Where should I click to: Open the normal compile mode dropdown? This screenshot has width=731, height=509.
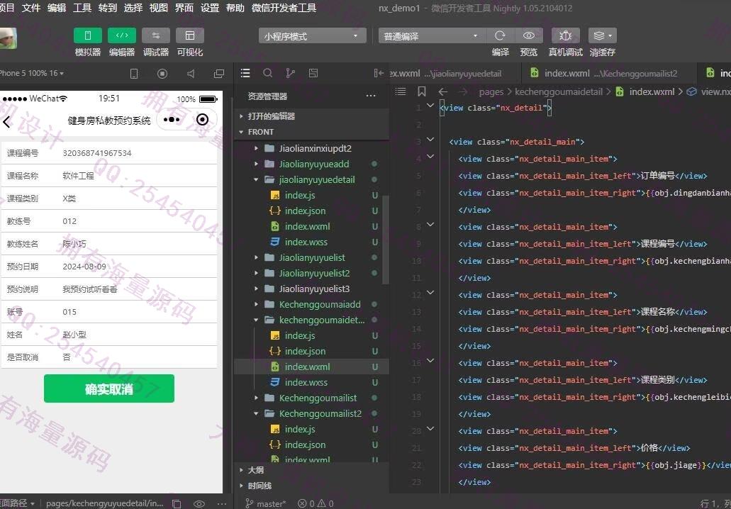[x=433, y=36]
